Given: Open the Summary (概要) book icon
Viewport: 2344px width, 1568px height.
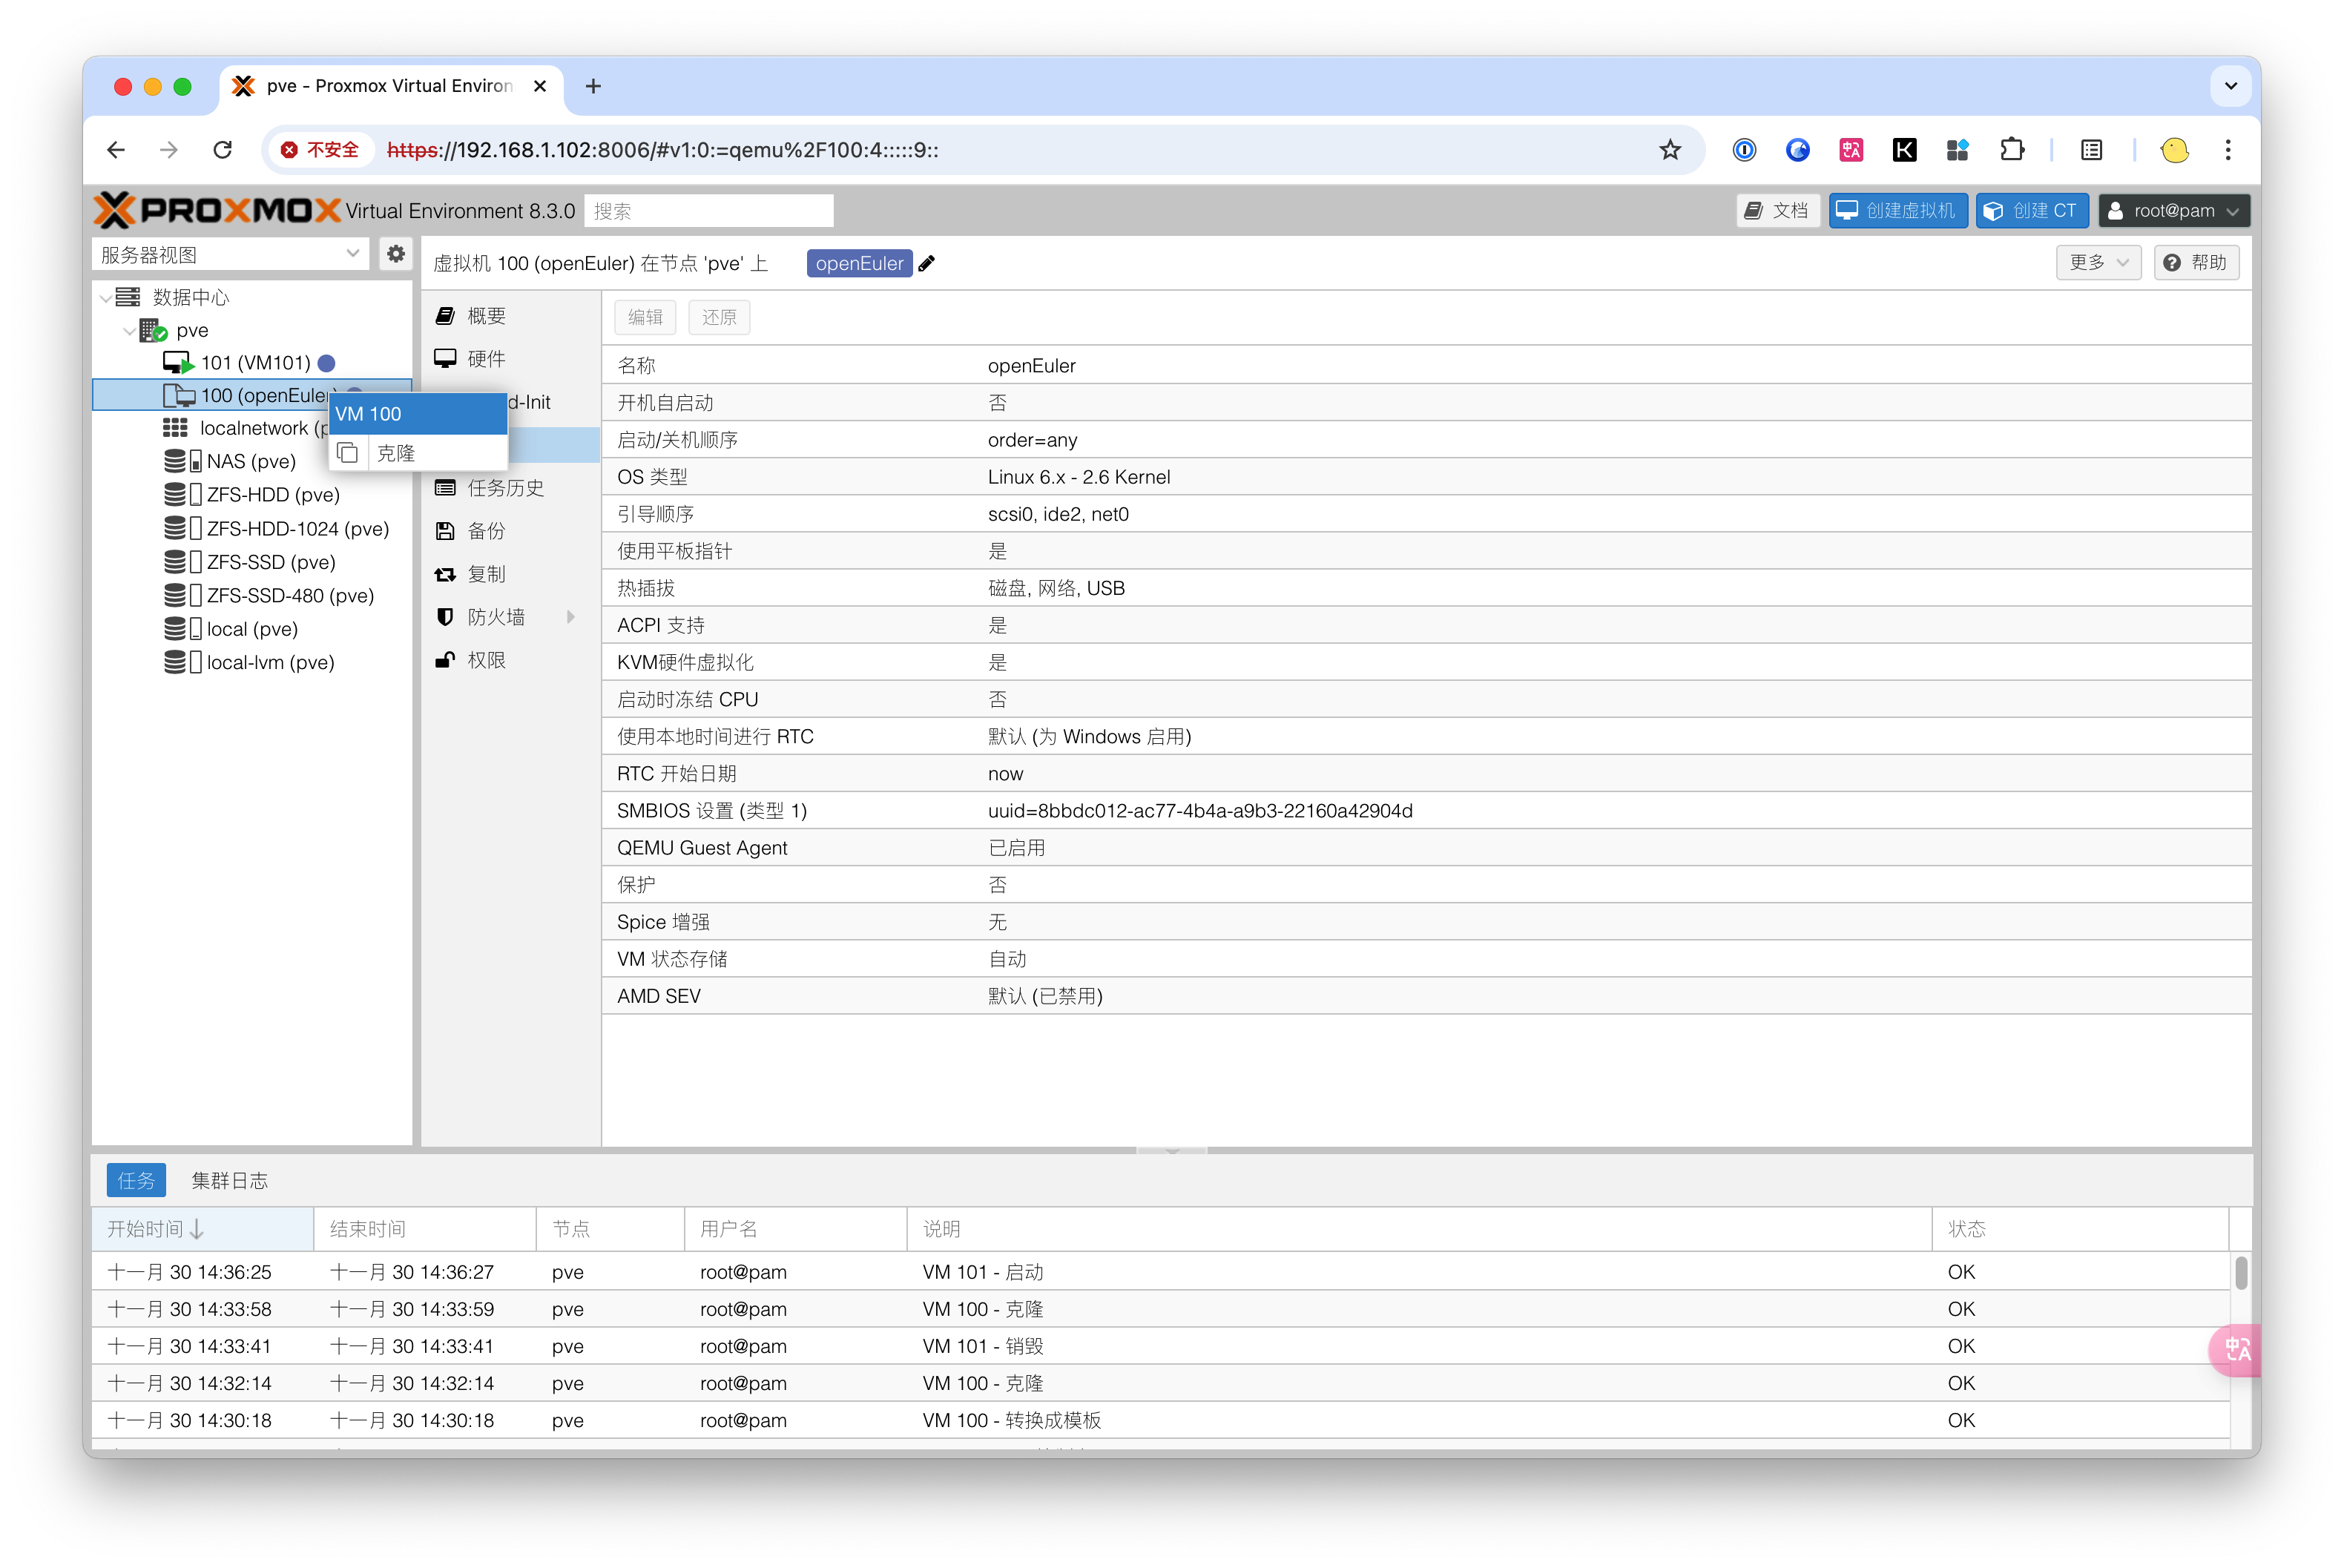Looking at the screenshot, I should [446, 316].
